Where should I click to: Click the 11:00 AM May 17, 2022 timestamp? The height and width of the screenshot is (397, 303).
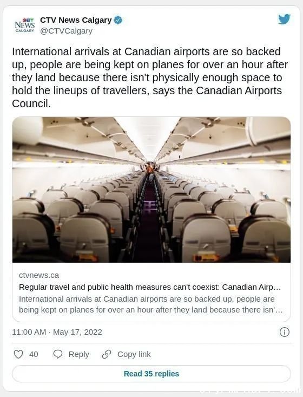[57, 332]
